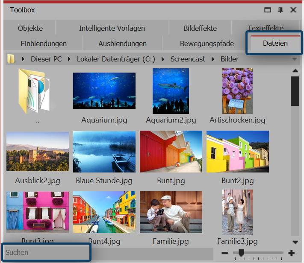Click the Bunt2.jpg file name label
304x263 pixels.
tap(237, 181)
